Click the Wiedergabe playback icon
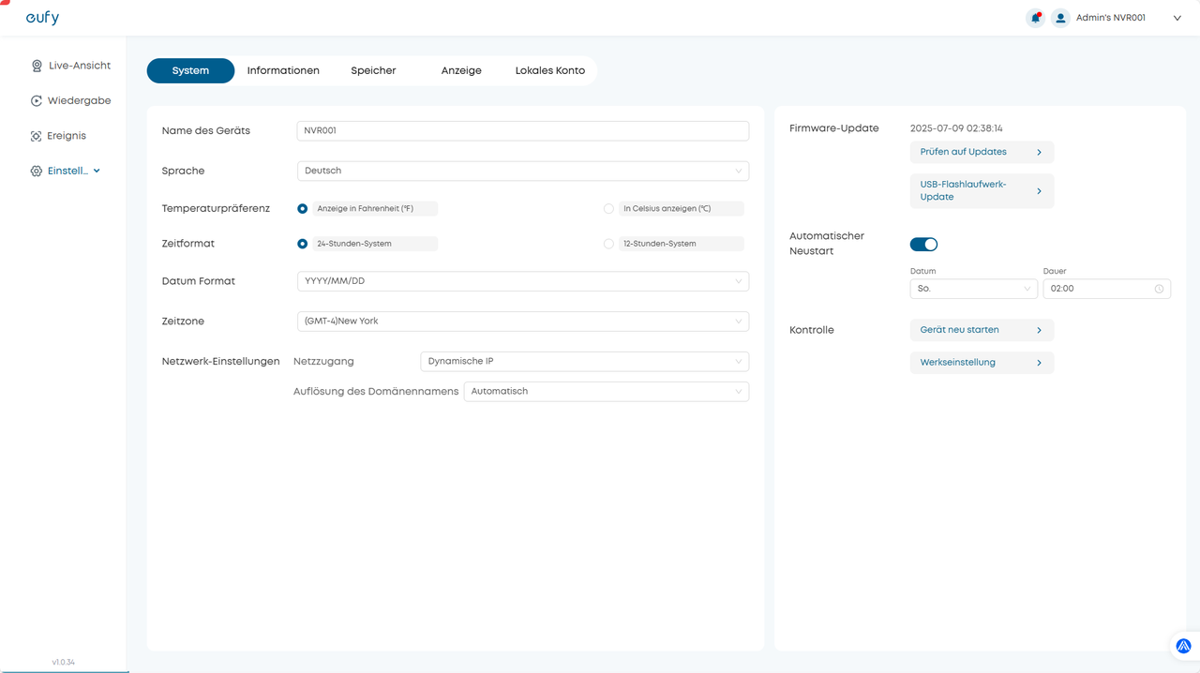Screen dimensions: 1200x673 click(37, 101)
